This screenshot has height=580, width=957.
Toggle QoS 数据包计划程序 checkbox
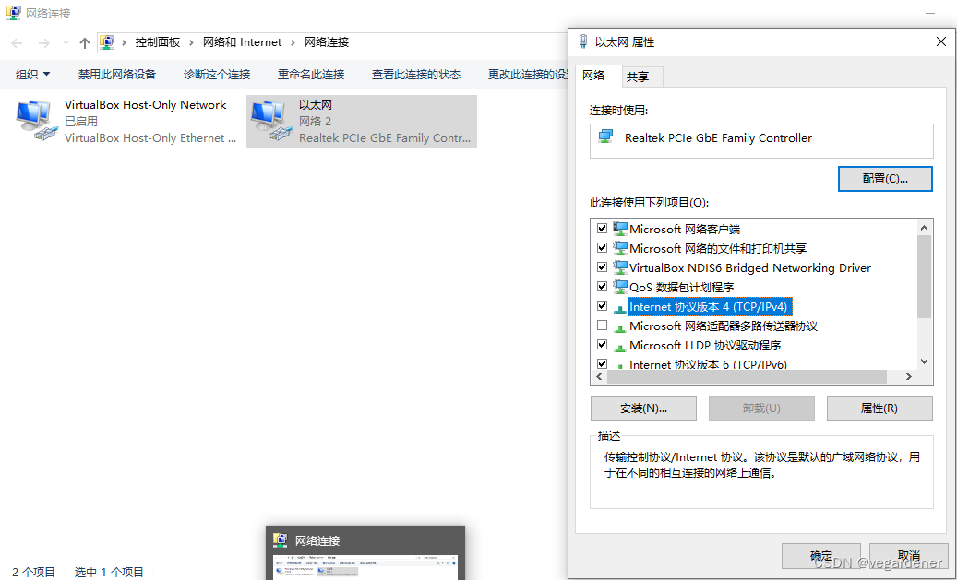pos(602,286)
